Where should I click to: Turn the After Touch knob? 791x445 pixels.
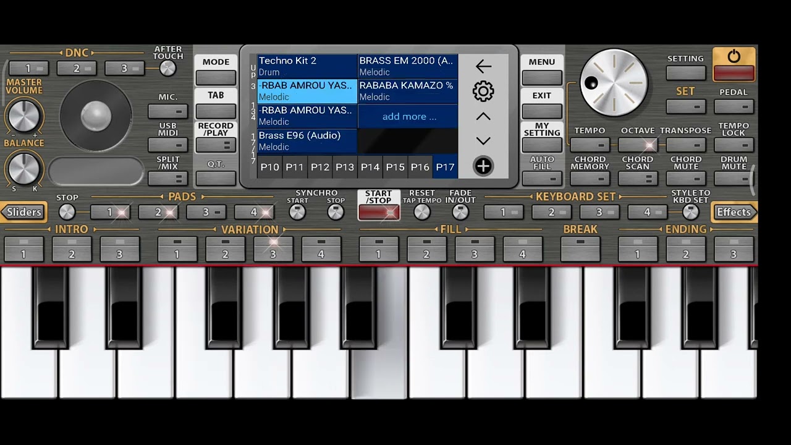(167, 69)
